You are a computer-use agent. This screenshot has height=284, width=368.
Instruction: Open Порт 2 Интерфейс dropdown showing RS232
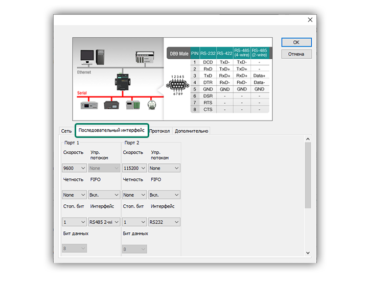pos(164,222)
